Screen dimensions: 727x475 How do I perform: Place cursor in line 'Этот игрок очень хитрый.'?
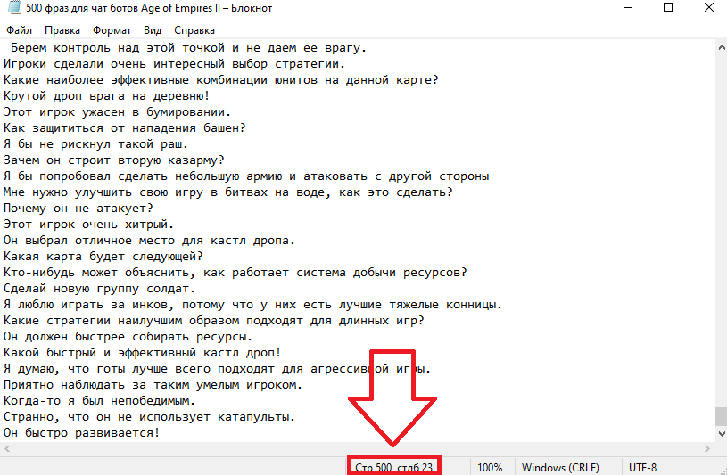pos(89,225)
